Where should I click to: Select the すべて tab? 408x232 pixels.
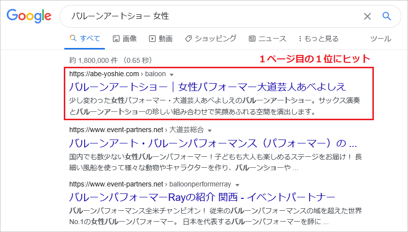coord(85,39)
